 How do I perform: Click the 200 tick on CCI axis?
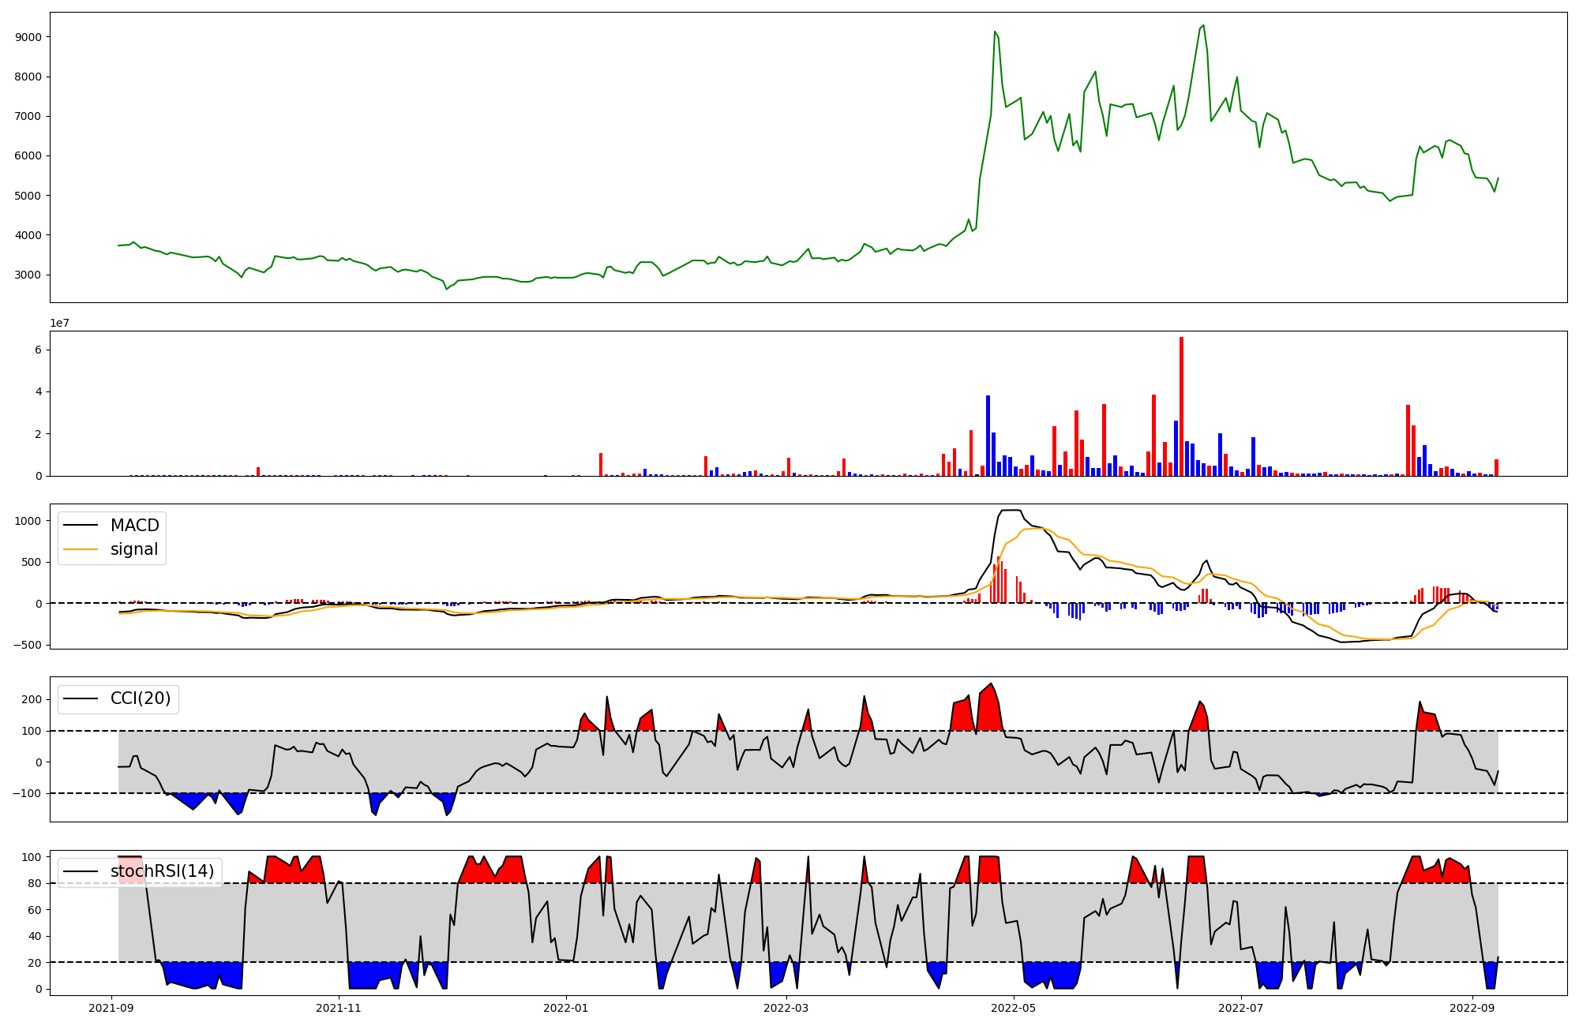pos(32,699)
